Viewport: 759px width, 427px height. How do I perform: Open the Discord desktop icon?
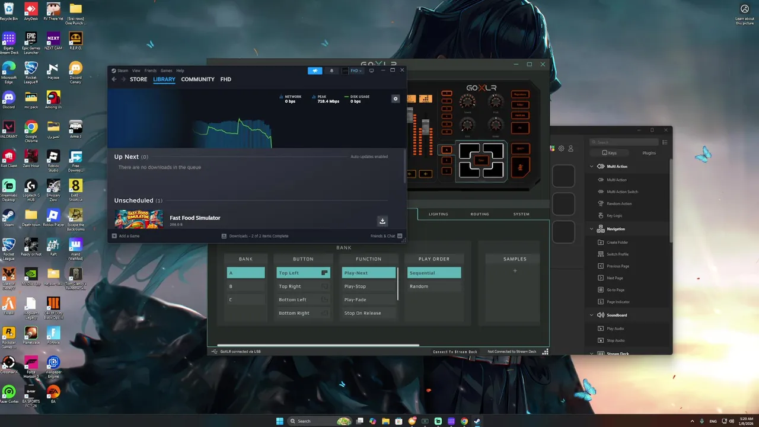[9, 99]
